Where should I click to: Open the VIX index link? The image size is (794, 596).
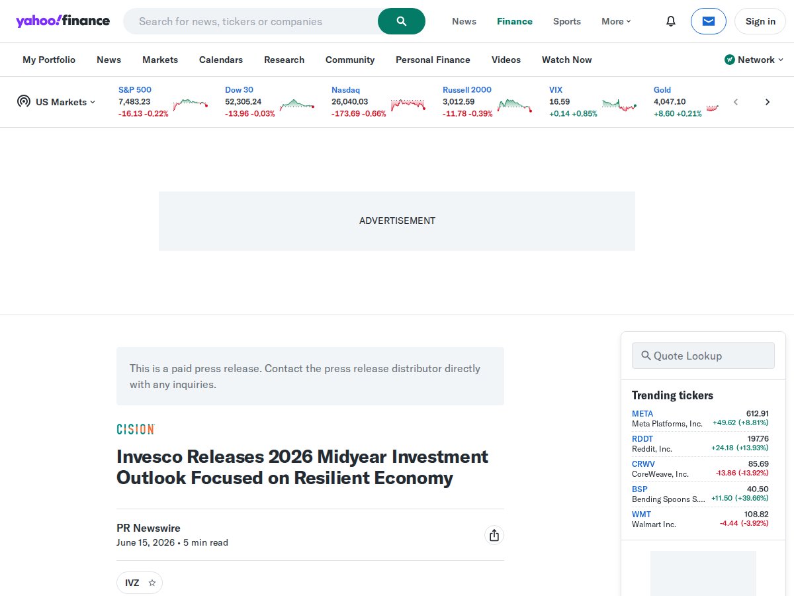click(x=556, y=89)
